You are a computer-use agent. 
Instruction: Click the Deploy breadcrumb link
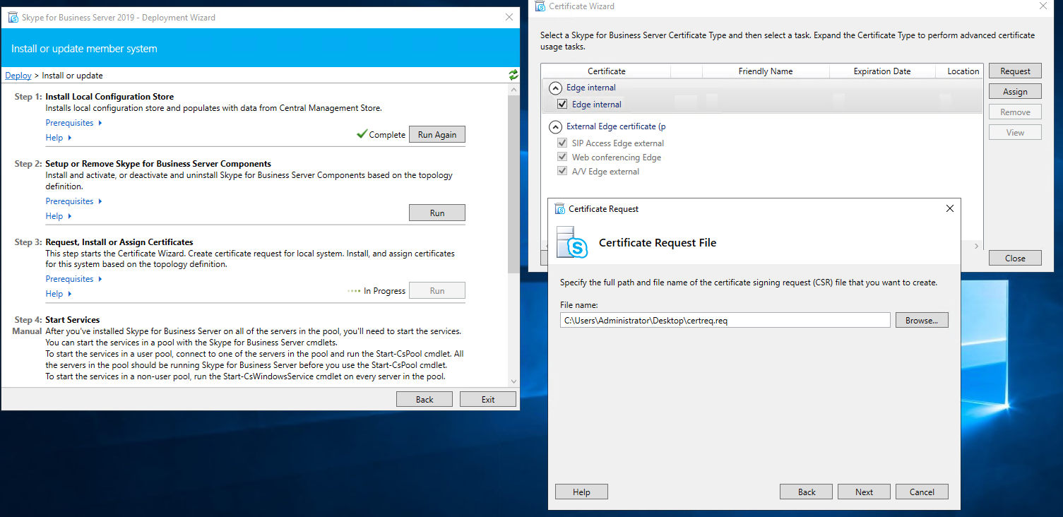pyautogui.click(x=18, y=76)
